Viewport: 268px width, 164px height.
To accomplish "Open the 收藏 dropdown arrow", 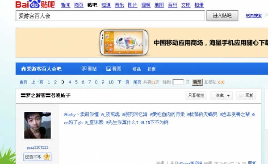I will pyautogui.click(x=228, y=96).
